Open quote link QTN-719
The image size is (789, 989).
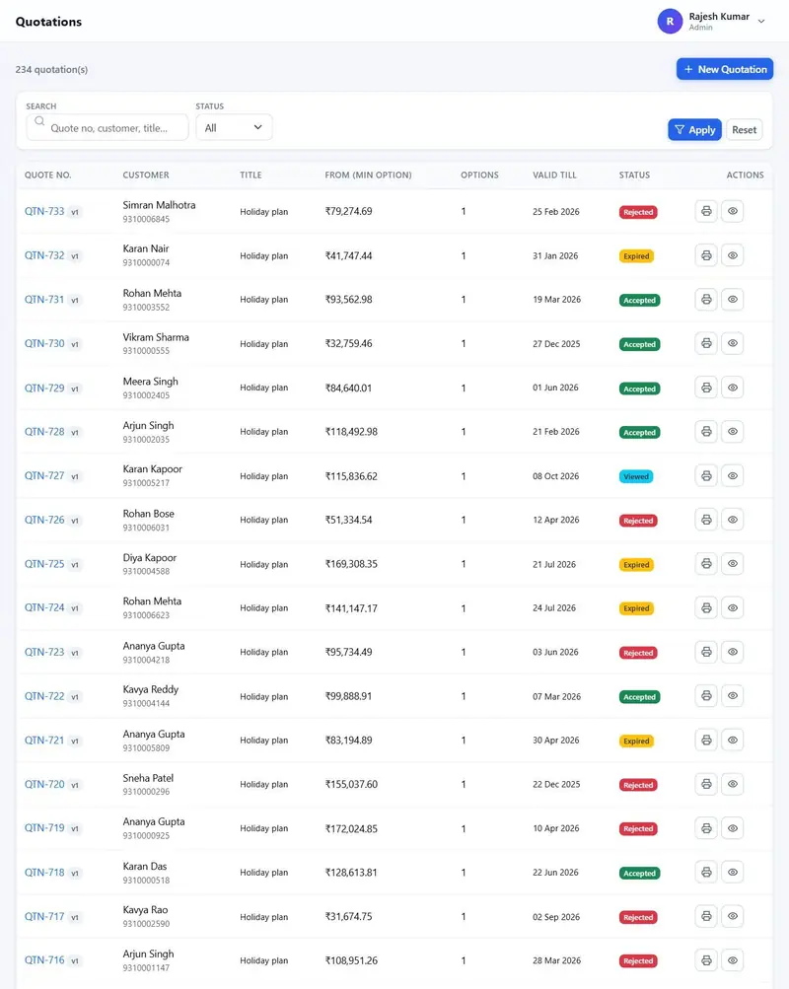[x=44, y=828]
